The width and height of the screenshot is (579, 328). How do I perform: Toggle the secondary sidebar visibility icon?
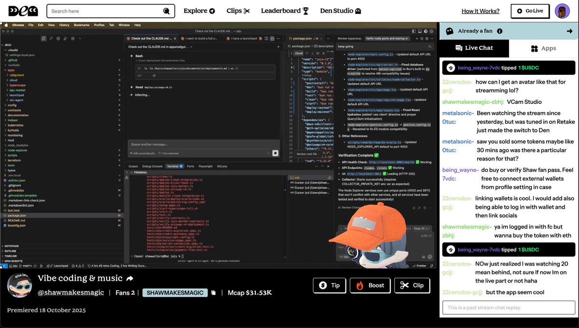426,31
